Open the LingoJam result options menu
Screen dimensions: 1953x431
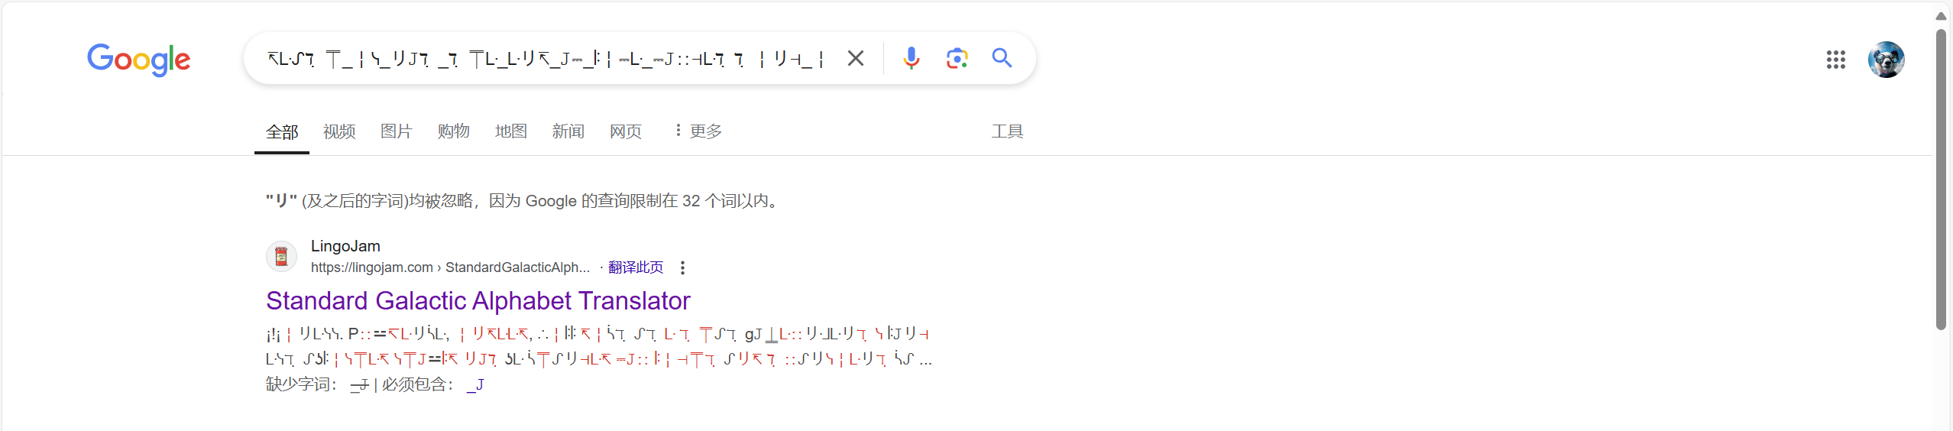[x=682, y=267]
